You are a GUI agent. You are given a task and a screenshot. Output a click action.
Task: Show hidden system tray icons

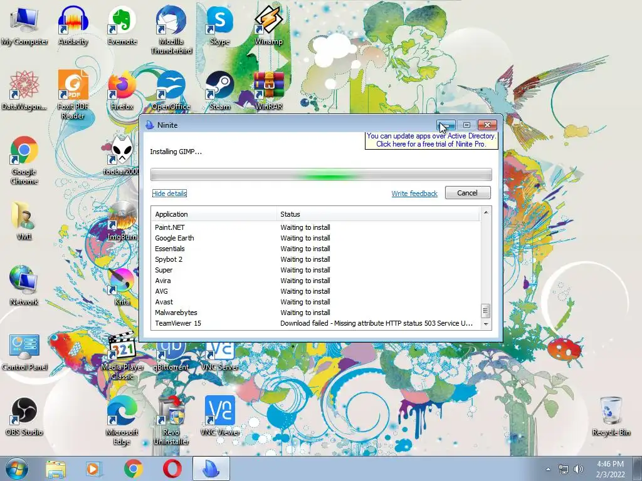[x=548, y=469]
